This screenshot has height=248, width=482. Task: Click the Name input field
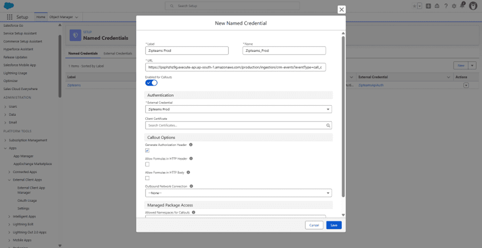(x=284, y=51)
